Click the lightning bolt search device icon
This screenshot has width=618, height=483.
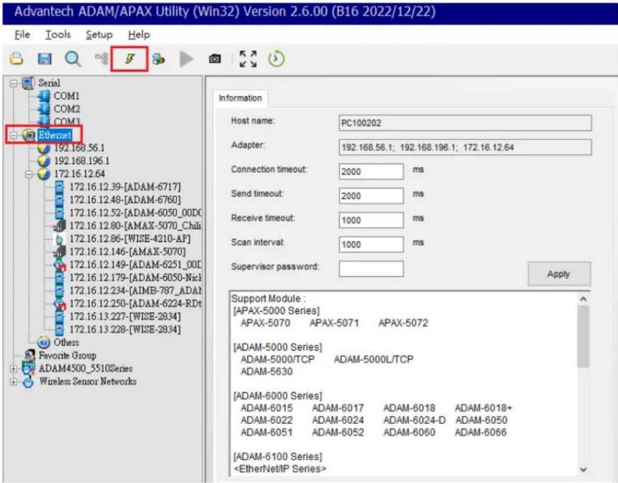click(x=130, y=59)
